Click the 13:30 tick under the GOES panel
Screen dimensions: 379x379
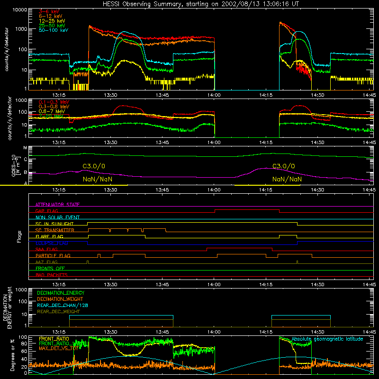click(x=110, y=190)
